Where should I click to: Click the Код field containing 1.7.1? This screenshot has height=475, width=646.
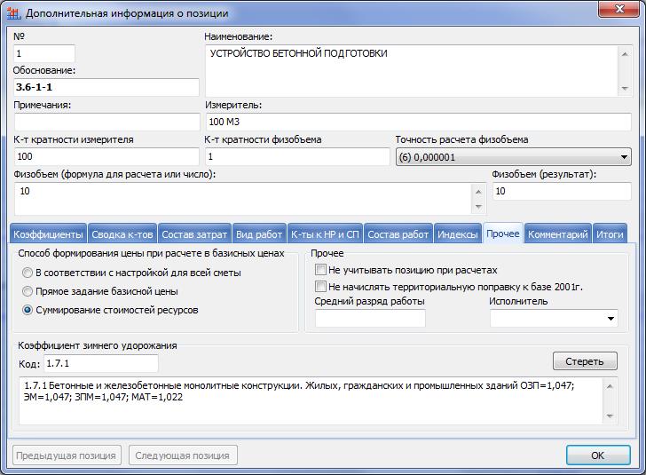coord(100,363)
